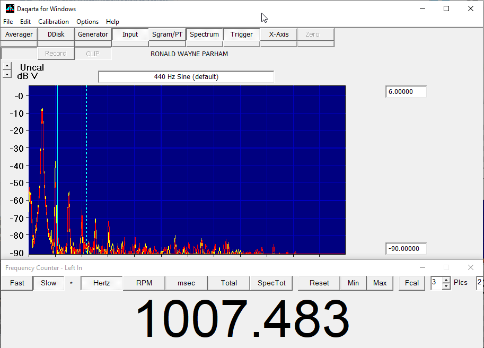Click the Daqarta app icon in title bar
The width and height of the screenshot is (484, 348).
click(x=10, y=8)
